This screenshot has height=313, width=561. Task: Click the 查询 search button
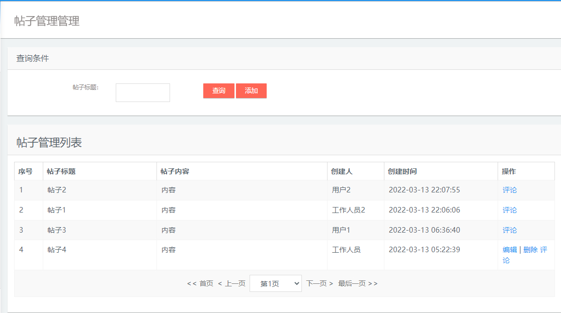coord(218,91)
